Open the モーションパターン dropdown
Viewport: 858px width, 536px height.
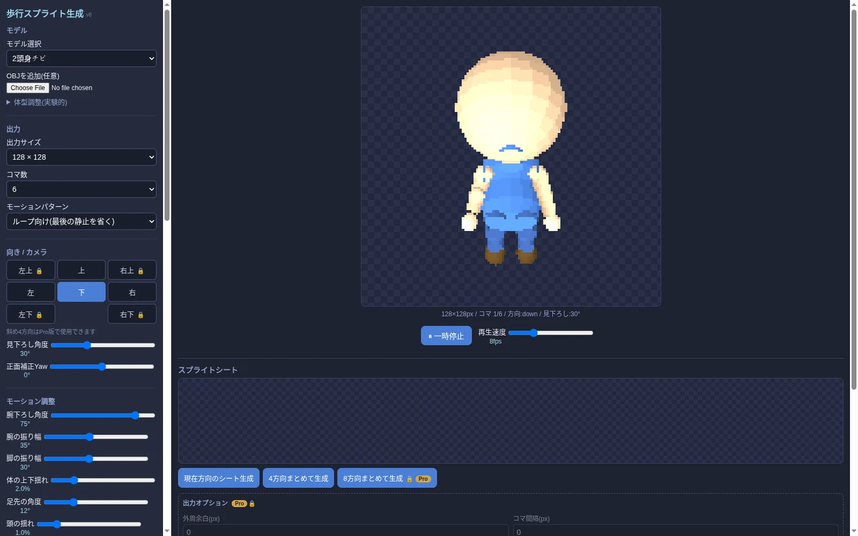82,221
